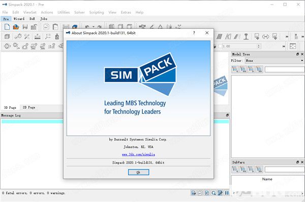Click the stopwatch check icon in second toolbar
The width and height of the screenshot is (305, 202).
(18, 36)
